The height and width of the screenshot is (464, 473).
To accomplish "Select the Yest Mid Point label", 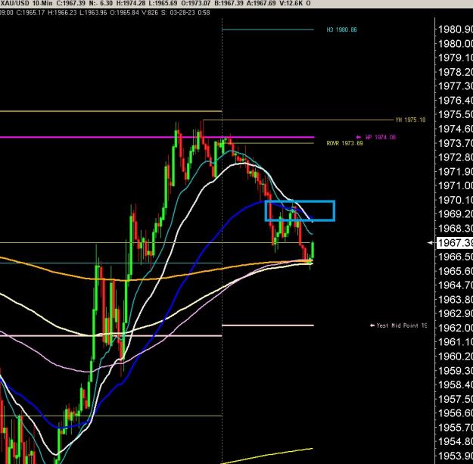I will click(x=402, y=325).
